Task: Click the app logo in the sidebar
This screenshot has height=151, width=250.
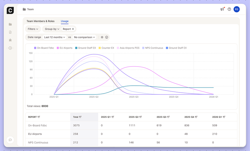Action: click(x=10, y=10)
